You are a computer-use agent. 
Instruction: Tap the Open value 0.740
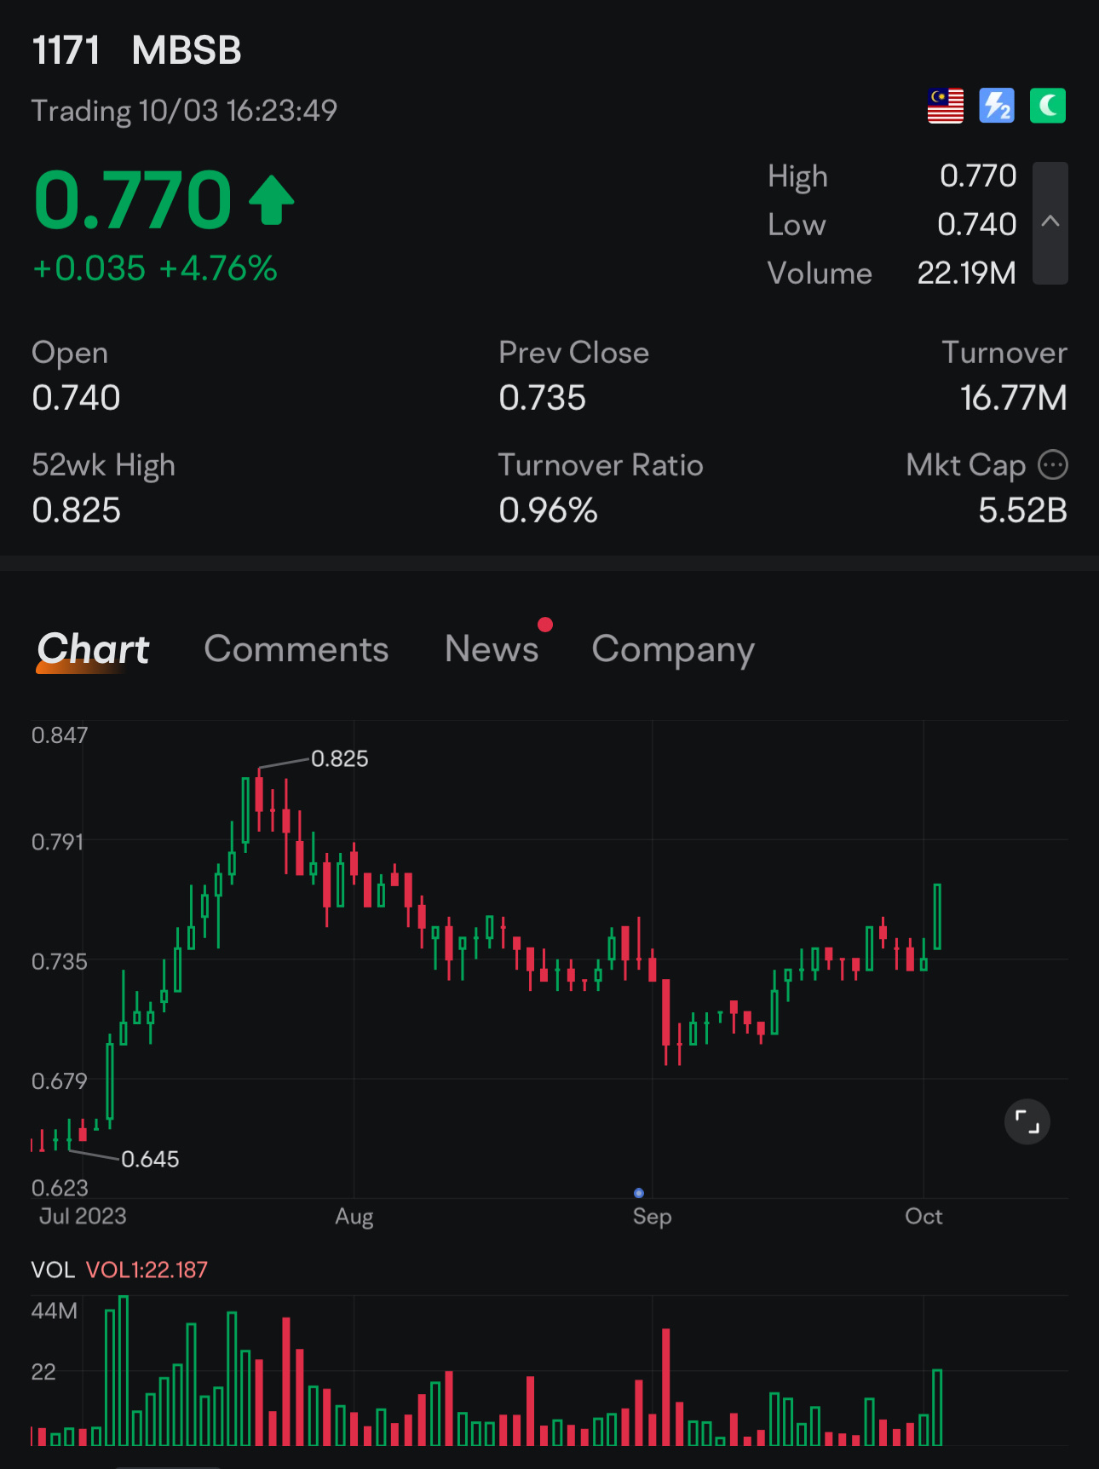77,398
